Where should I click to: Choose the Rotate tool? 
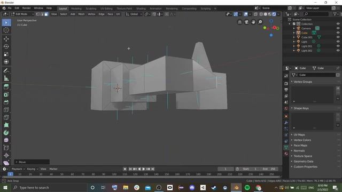6,46
